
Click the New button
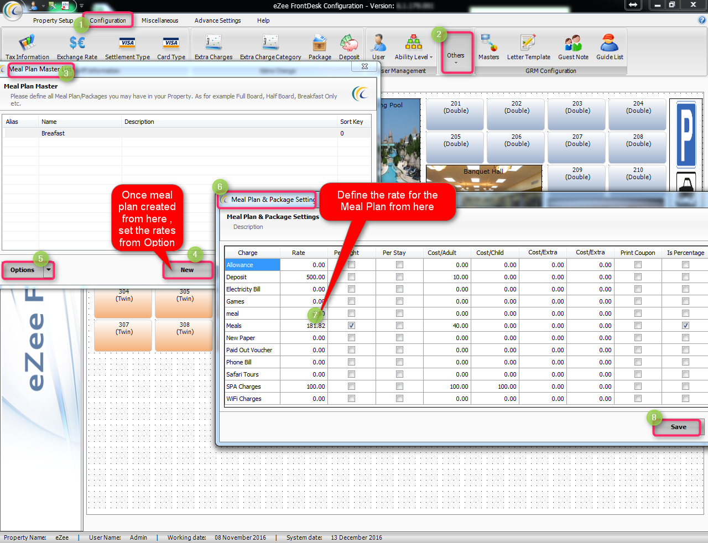[187, 270]
